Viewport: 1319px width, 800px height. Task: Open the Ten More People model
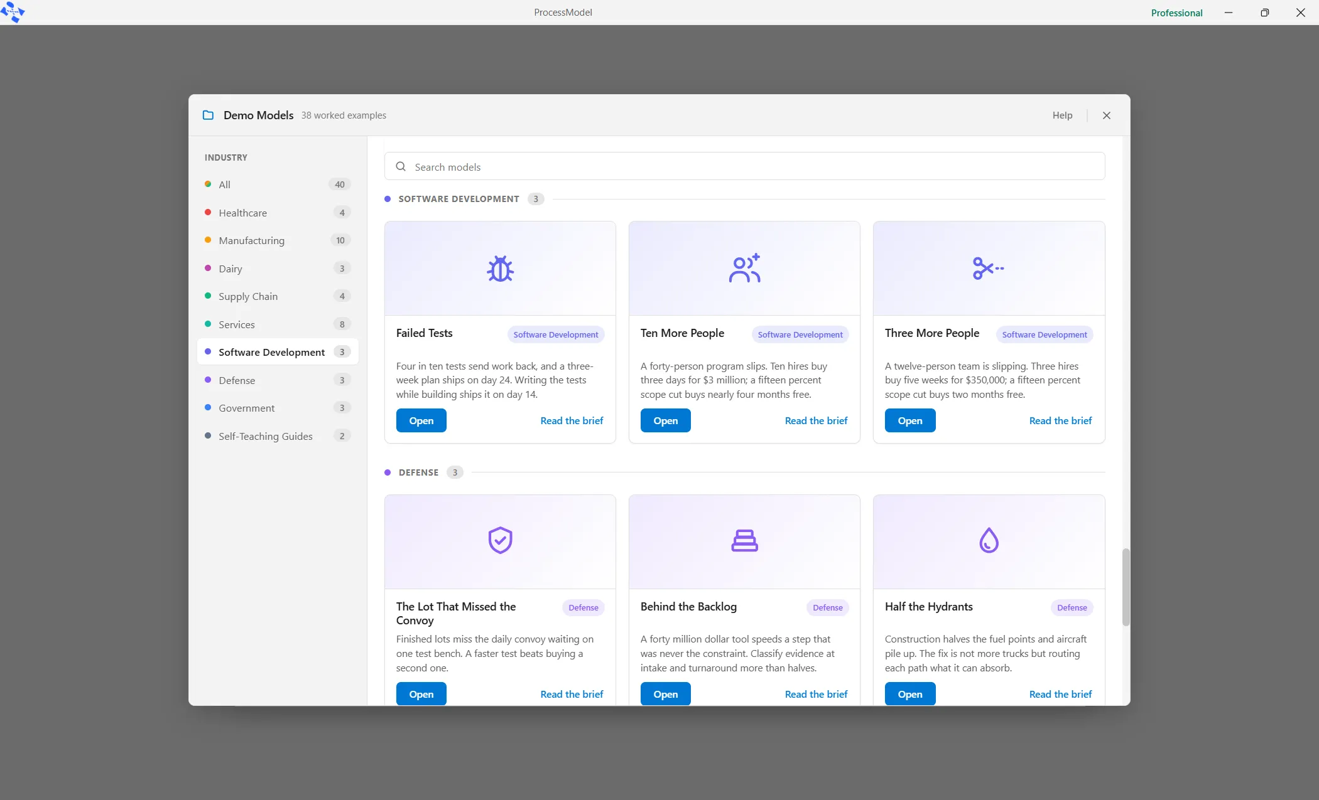click(x=665, y=420)
